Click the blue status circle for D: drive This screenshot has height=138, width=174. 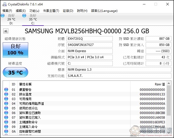[x=3, y=15]
